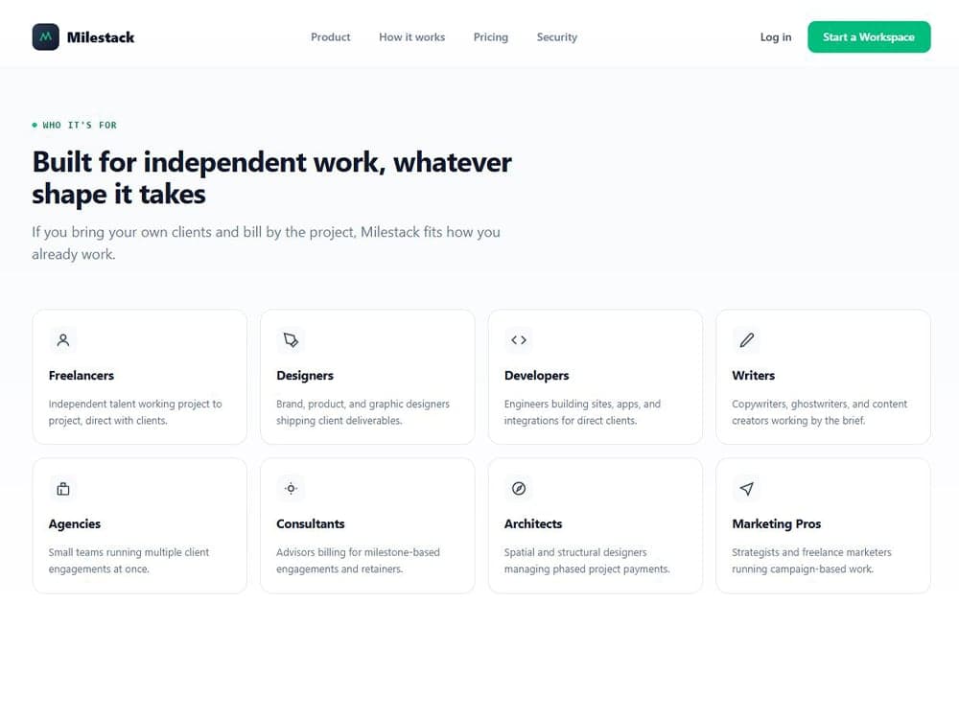Image resolution: width=959 pixels, height=719 pixels.
Task: Click the Freelancers person icon
Action: pyautogui.click(x=63, y=340)
